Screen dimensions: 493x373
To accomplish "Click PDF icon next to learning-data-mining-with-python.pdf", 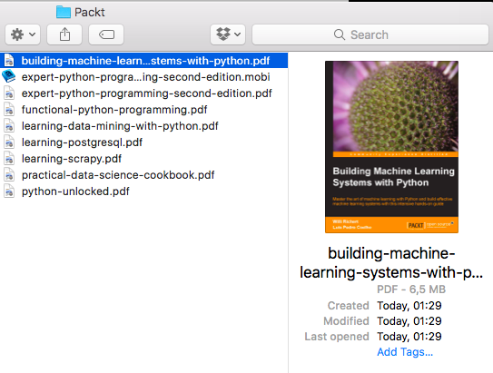I will (9, 126).
